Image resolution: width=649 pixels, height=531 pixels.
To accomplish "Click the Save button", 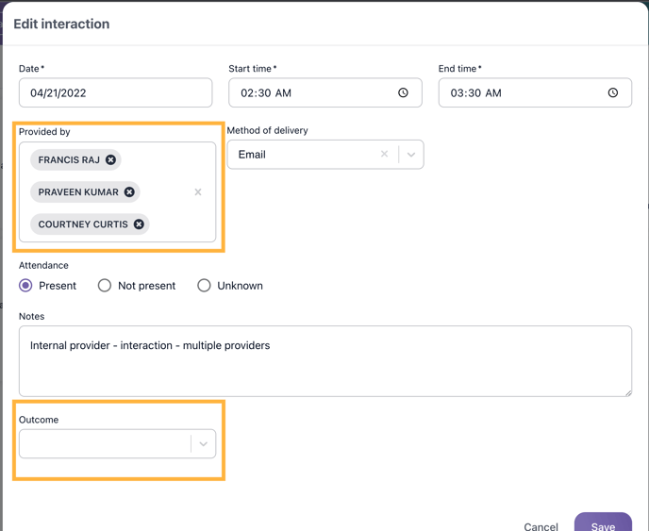I will pyautogui.click(x=603, y=524).
